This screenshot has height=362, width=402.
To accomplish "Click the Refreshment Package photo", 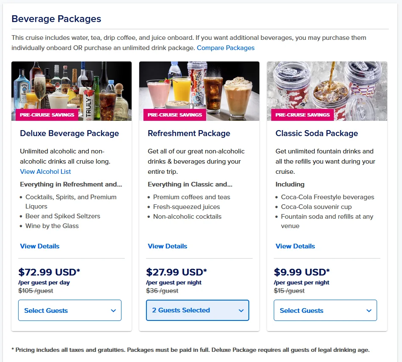I will pos(199,89).
